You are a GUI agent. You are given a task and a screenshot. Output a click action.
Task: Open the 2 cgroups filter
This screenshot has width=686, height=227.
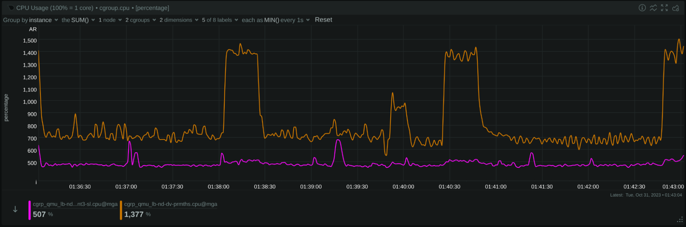coord(140,20)
